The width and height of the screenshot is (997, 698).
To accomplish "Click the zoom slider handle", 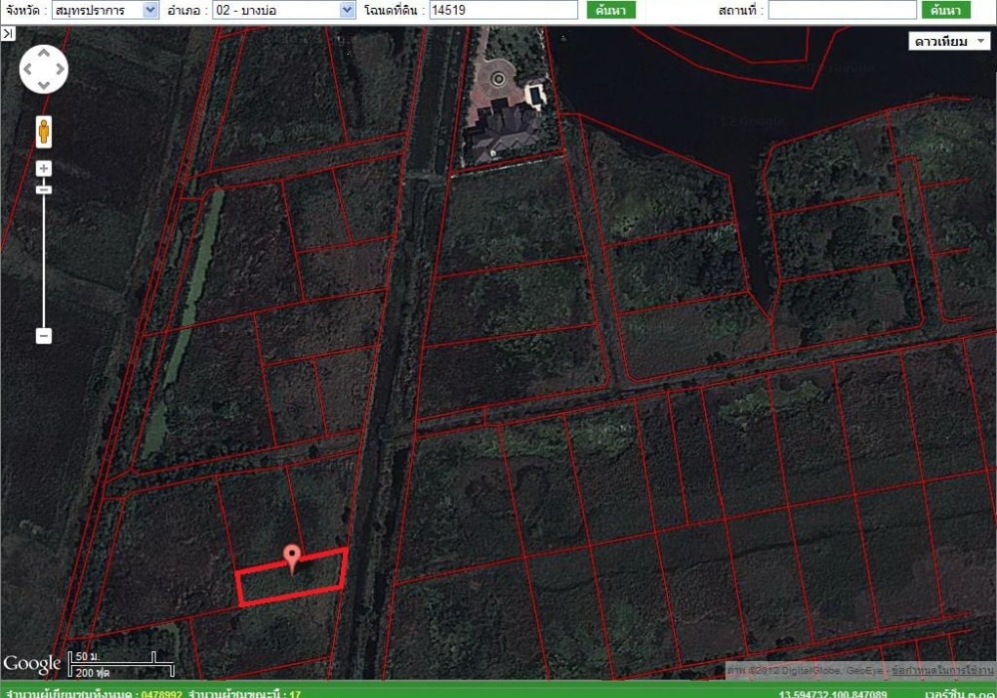I will (43, 189).
